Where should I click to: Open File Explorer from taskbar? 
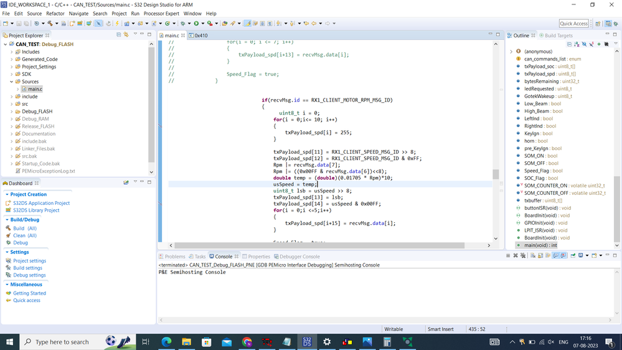(186, 342)
